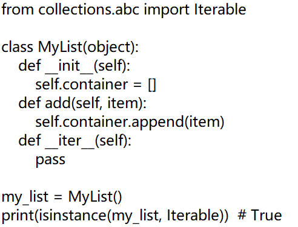Click 'Iterable' inside the isinstance call
Image resolution: width=298 pixels, height=227 pixels.
[193, 216]
